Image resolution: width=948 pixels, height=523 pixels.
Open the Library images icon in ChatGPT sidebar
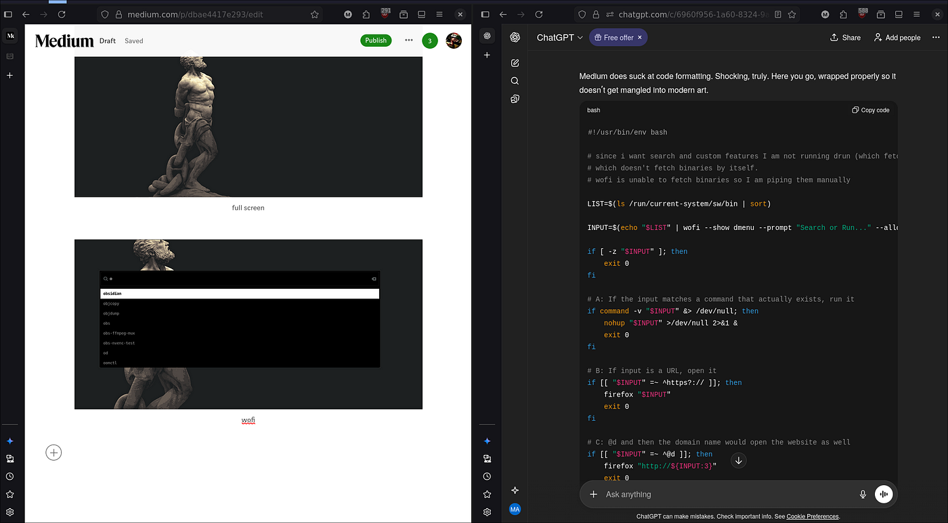[x=515, y=99]
